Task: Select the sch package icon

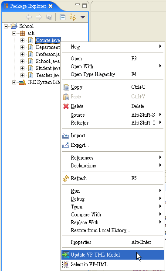Action: click(22, 33)
